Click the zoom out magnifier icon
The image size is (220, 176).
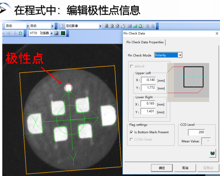click(112, 26)
